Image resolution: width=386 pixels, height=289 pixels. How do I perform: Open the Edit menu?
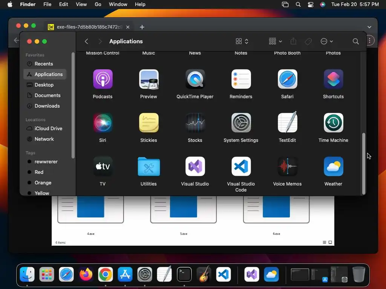click(x=63, y=4)
